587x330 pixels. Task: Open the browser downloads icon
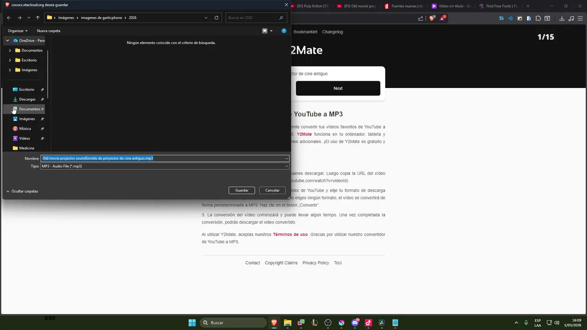pos(562,18)
